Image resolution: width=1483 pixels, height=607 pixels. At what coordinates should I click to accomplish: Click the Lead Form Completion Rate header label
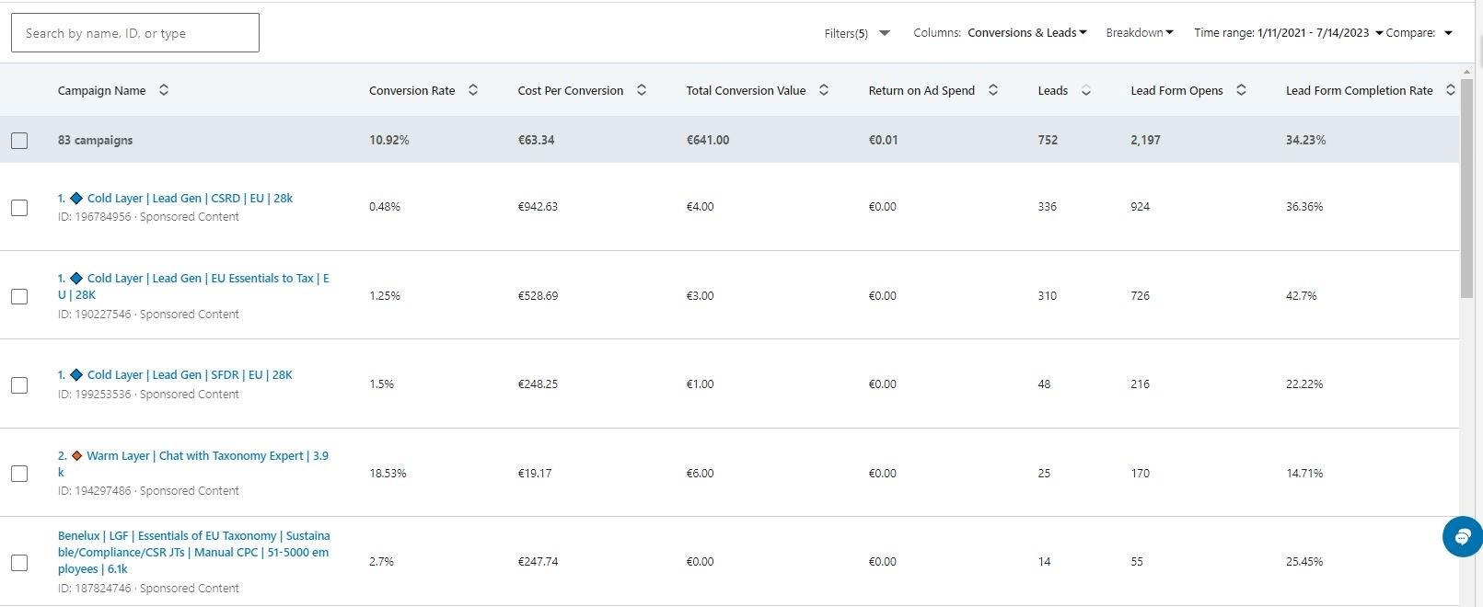(1360, 90)
